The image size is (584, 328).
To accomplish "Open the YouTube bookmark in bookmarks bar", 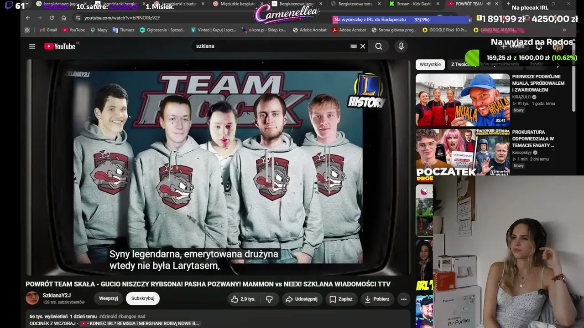I will (x=74, y=30).
